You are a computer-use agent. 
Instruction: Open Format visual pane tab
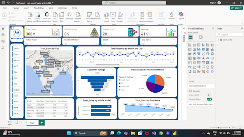(x=201, y=37)
